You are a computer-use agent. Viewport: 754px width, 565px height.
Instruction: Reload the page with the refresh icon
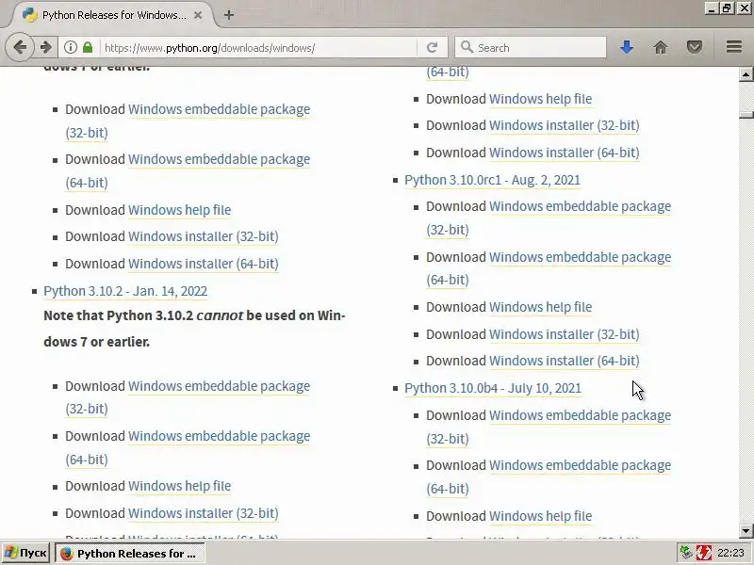[x=432, y=47]
